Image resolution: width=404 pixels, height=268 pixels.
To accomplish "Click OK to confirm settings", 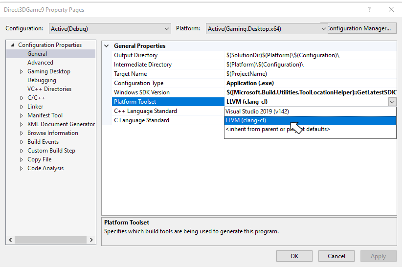I will click(294, 256).
